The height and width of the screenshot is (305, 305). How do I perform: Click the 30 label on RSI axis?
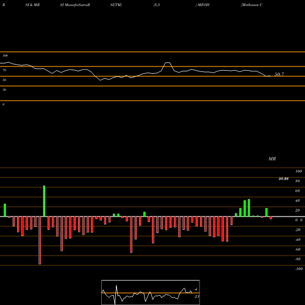pos(4,90)
